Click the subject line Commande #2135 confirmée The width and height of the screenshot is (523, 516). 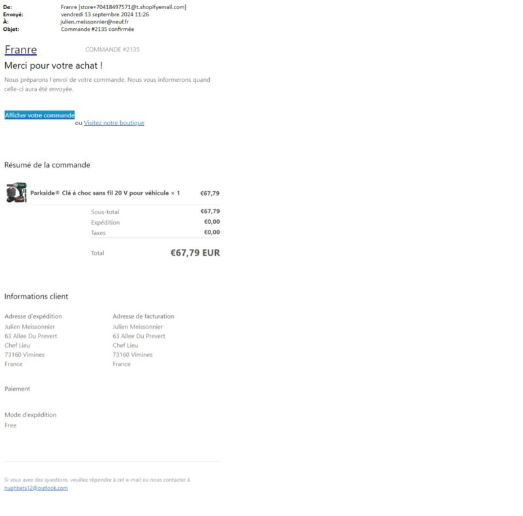click(97, 29)
